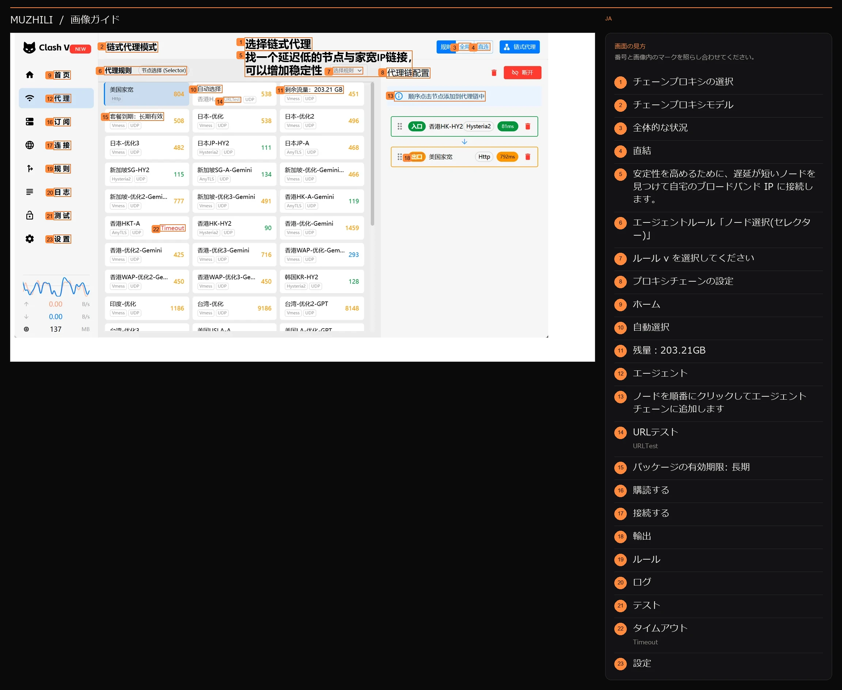Click the proxy list vertical scrollbar

[372, 154]
